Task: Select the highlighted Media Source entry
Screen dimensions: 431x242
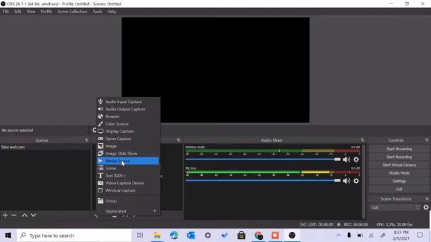Action: click(128, 161)
